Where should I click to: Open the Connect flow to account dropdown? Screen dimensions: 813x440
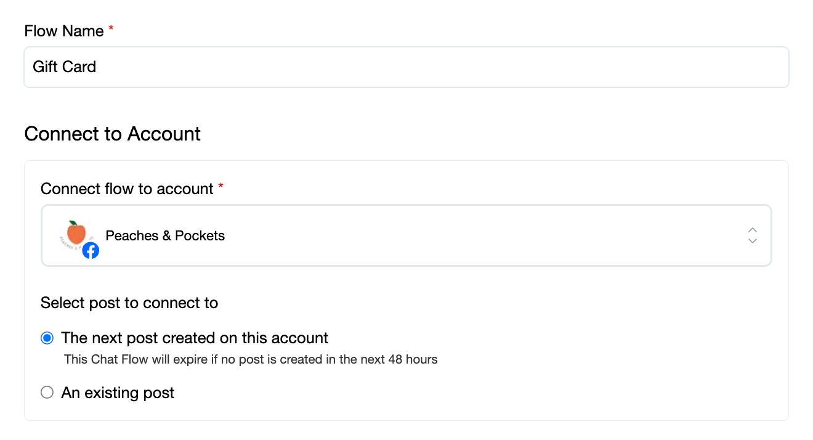tap(406, 235)
